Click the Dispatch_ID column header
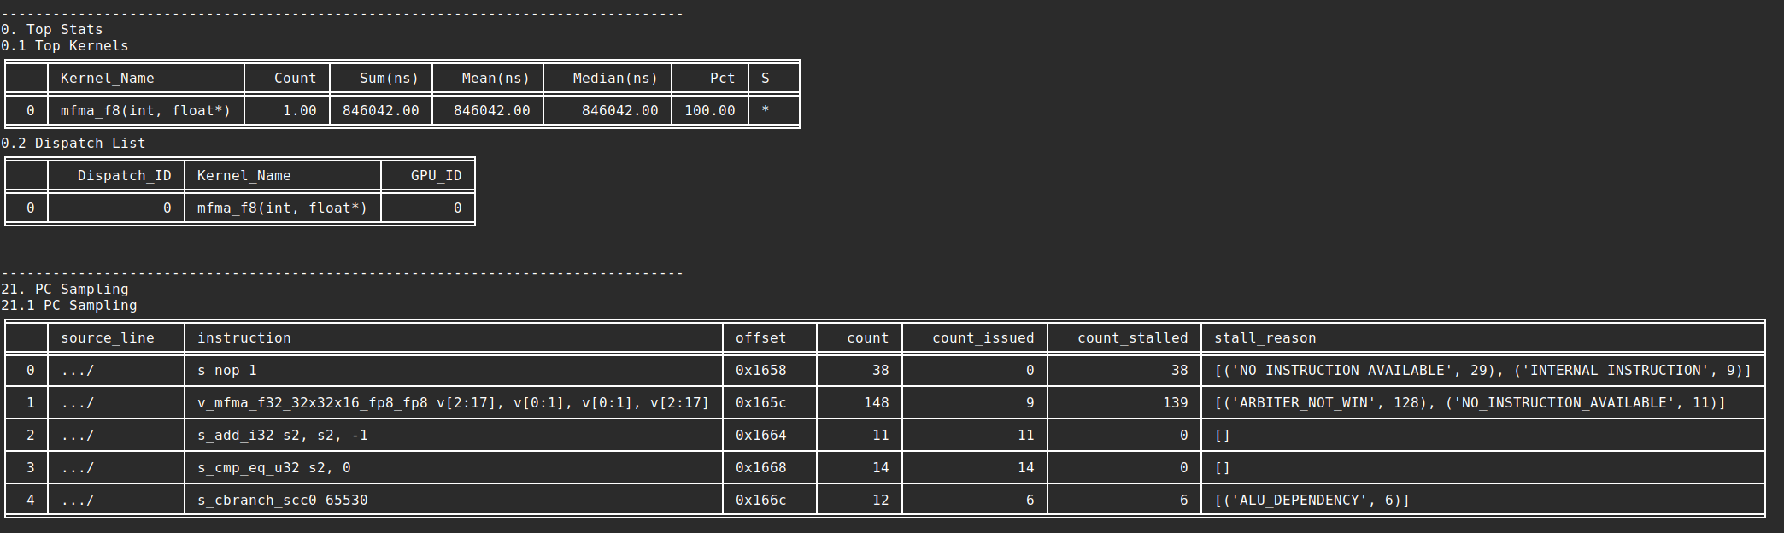This screenshot has width=1784, height=533. (x=124, y=175)
